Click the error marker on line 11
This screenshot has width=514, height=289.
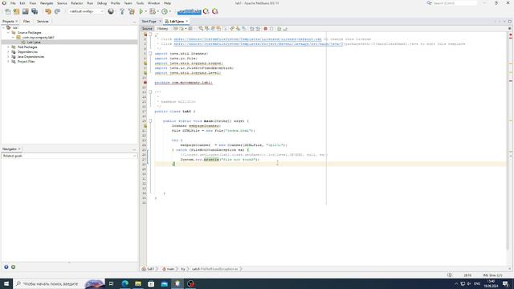tap(145, 83)
